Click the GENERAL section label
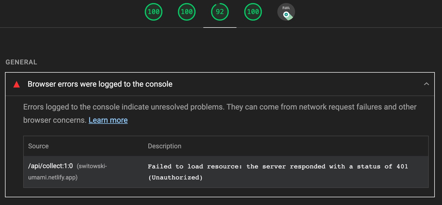Image resolution: width=442 pixels, height=205 pixels. (x=21, y=62)
